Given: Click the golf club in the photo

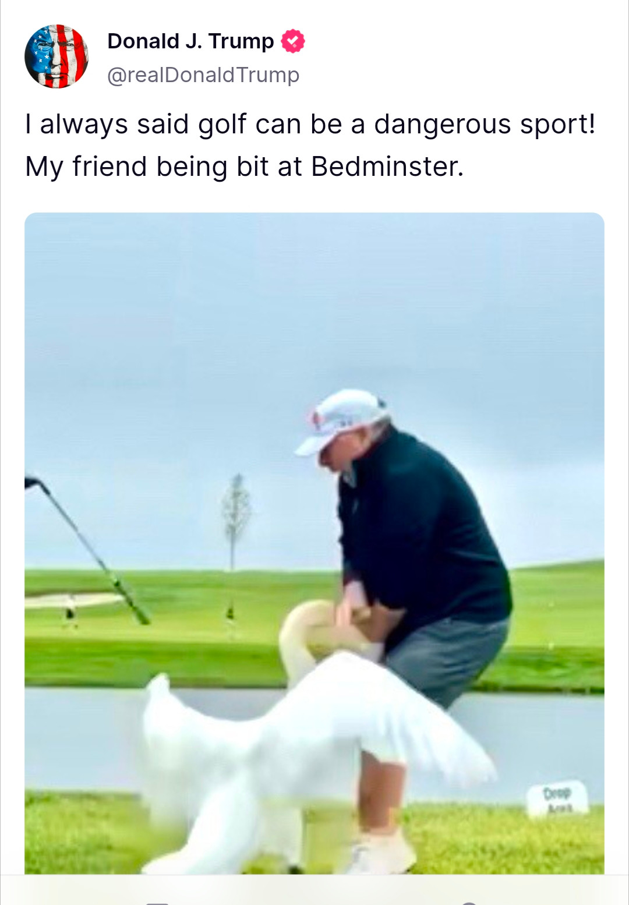Looking at the screenshot, I should click(x=87, y=550).
